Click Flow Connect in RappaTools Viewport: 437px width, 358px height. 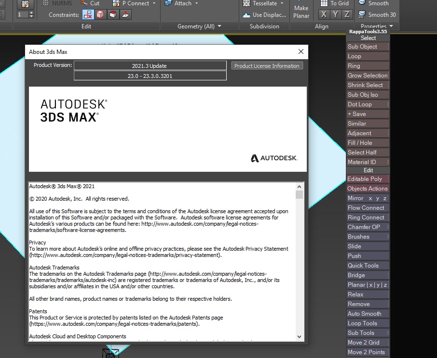click(x=368, y=208)
